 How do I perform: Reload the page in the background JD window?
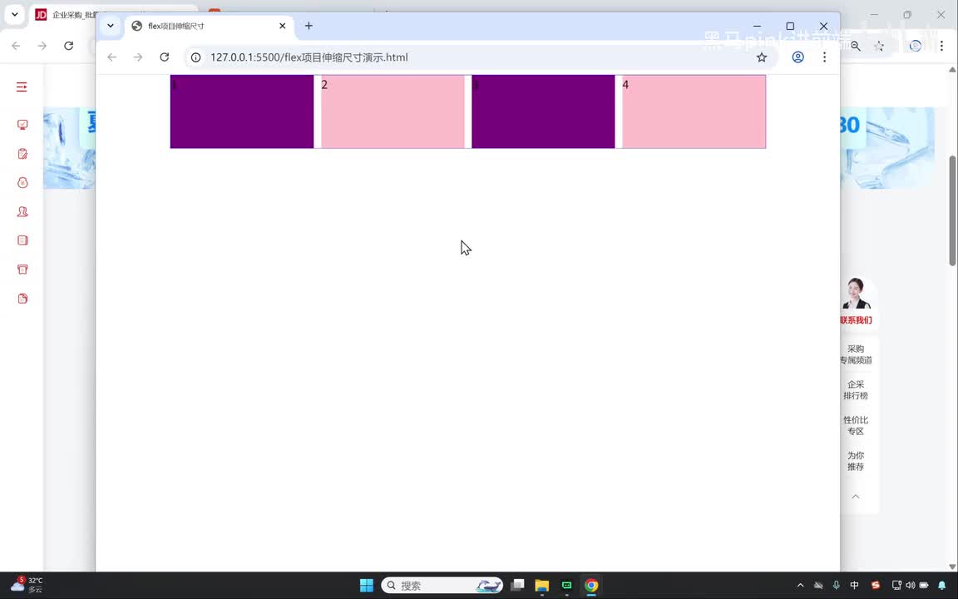pos(68,46)
